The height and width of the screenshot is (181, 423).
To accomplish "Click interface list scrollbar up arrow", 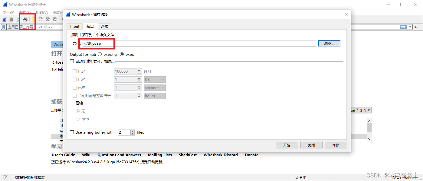I will click(369, 121).
